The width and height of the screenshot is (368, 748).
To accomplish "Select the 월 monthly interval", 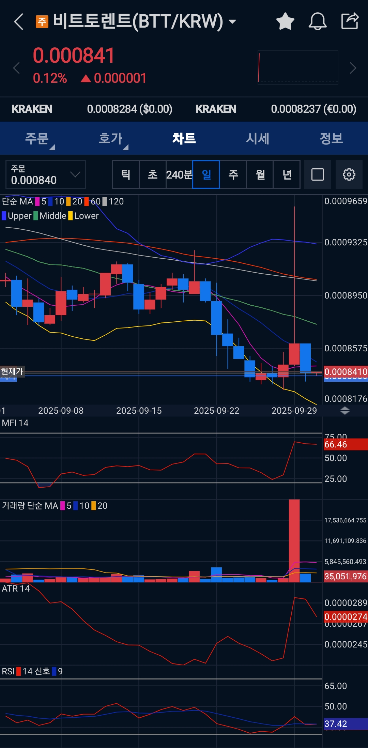I will coord(260,174).
